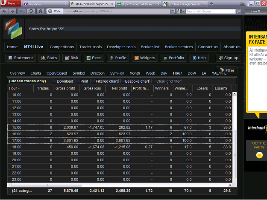Click the MT4i cube logo
267x200 pixels.
pos(13,29)
